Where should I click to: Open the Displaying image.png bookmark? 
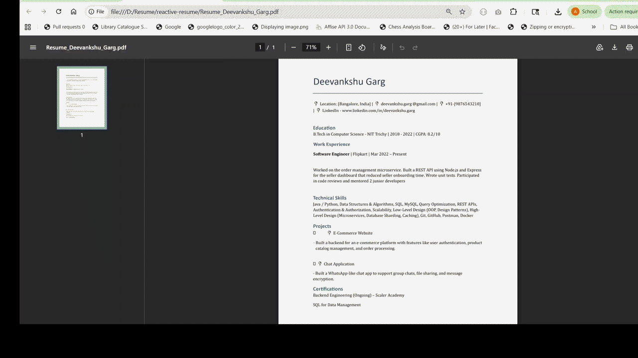pos(281,27)
